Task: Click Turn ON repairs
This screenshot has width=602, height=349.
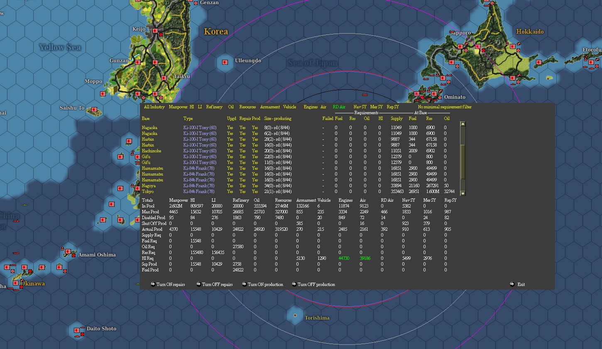Action: pos(168,285)
